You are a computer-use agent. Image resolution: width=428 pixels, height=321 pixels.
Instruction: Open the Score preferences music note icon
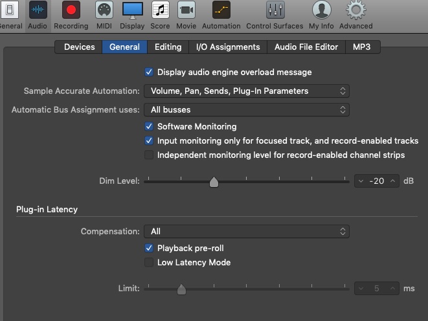160,10
